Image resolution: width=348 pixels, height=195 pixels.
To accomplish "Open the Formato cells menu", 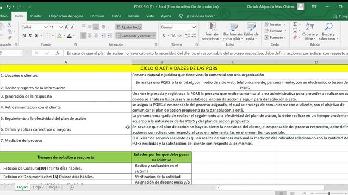I will [275, 37].
